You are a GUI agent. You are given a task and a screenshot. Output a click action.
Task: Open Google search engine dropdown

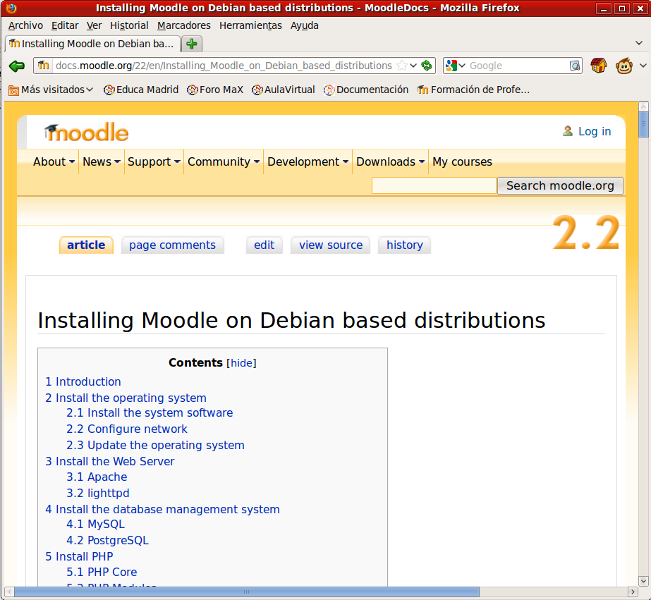455,66
